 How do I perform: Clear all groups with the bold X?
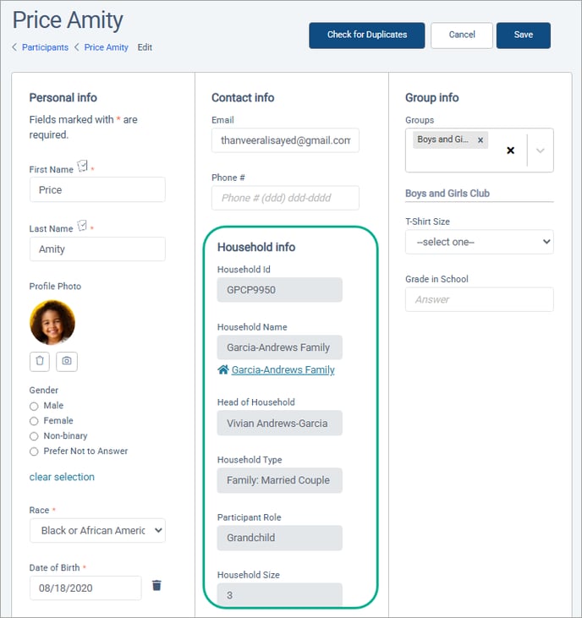pos(510,150)
